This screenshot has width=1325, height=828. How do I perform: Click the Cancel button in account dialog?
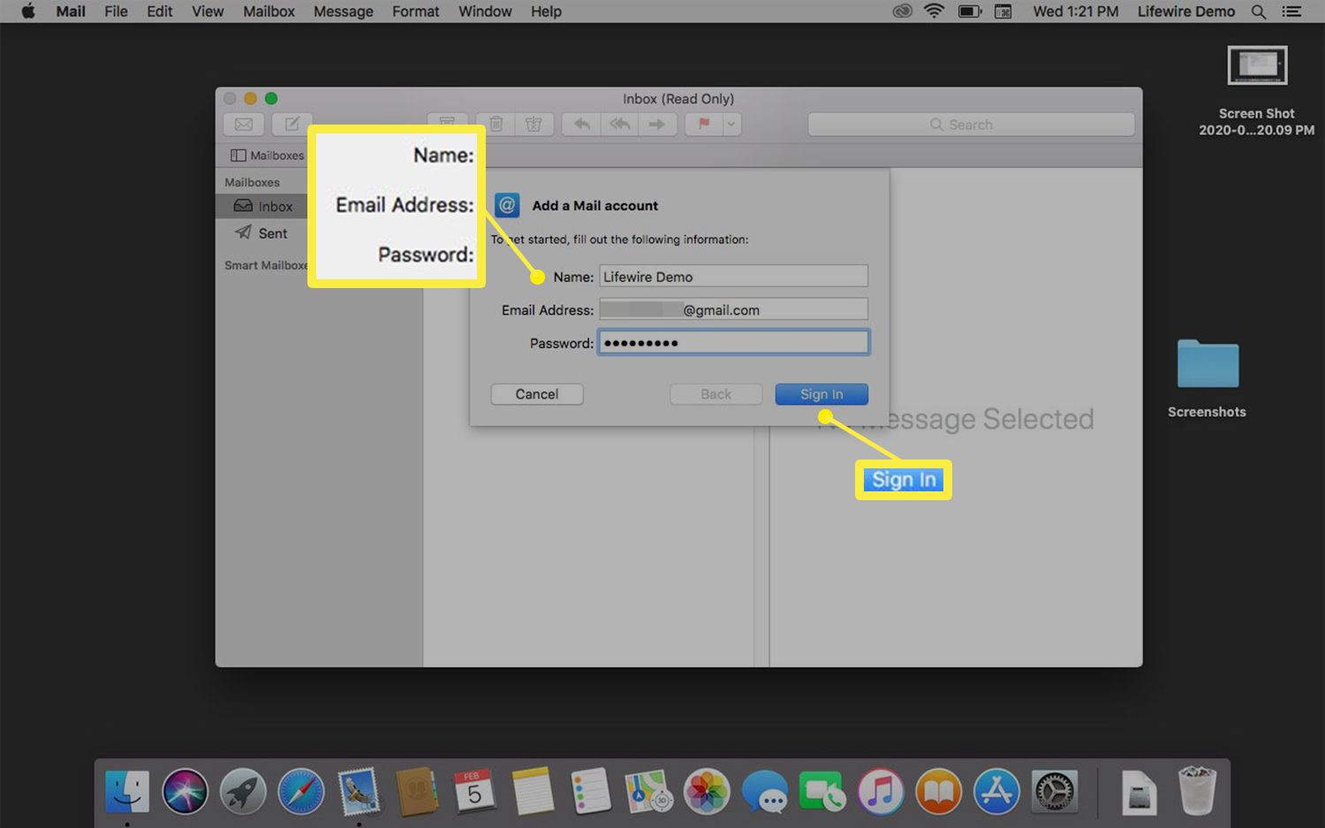pyautogui.click(x=537, y=394)
